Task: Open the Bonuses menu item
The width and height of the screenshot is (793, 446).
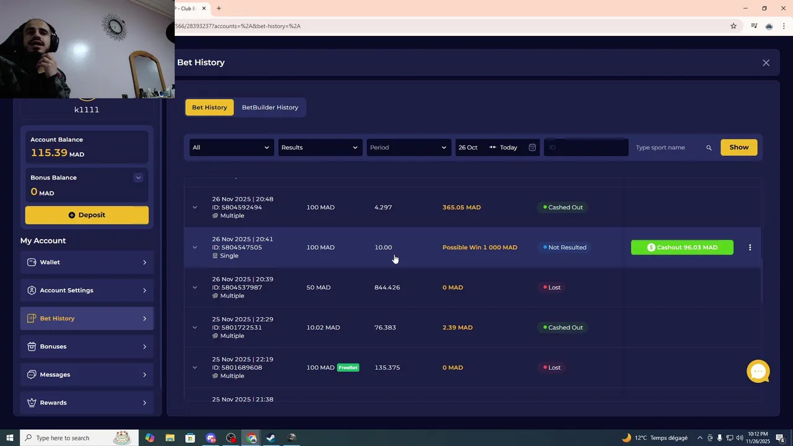Action: pyautogui.click(x=87, y=346)
